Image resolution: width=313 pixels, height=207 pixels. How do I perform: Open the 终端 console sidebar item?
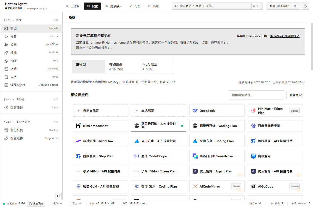pos(31,69)
